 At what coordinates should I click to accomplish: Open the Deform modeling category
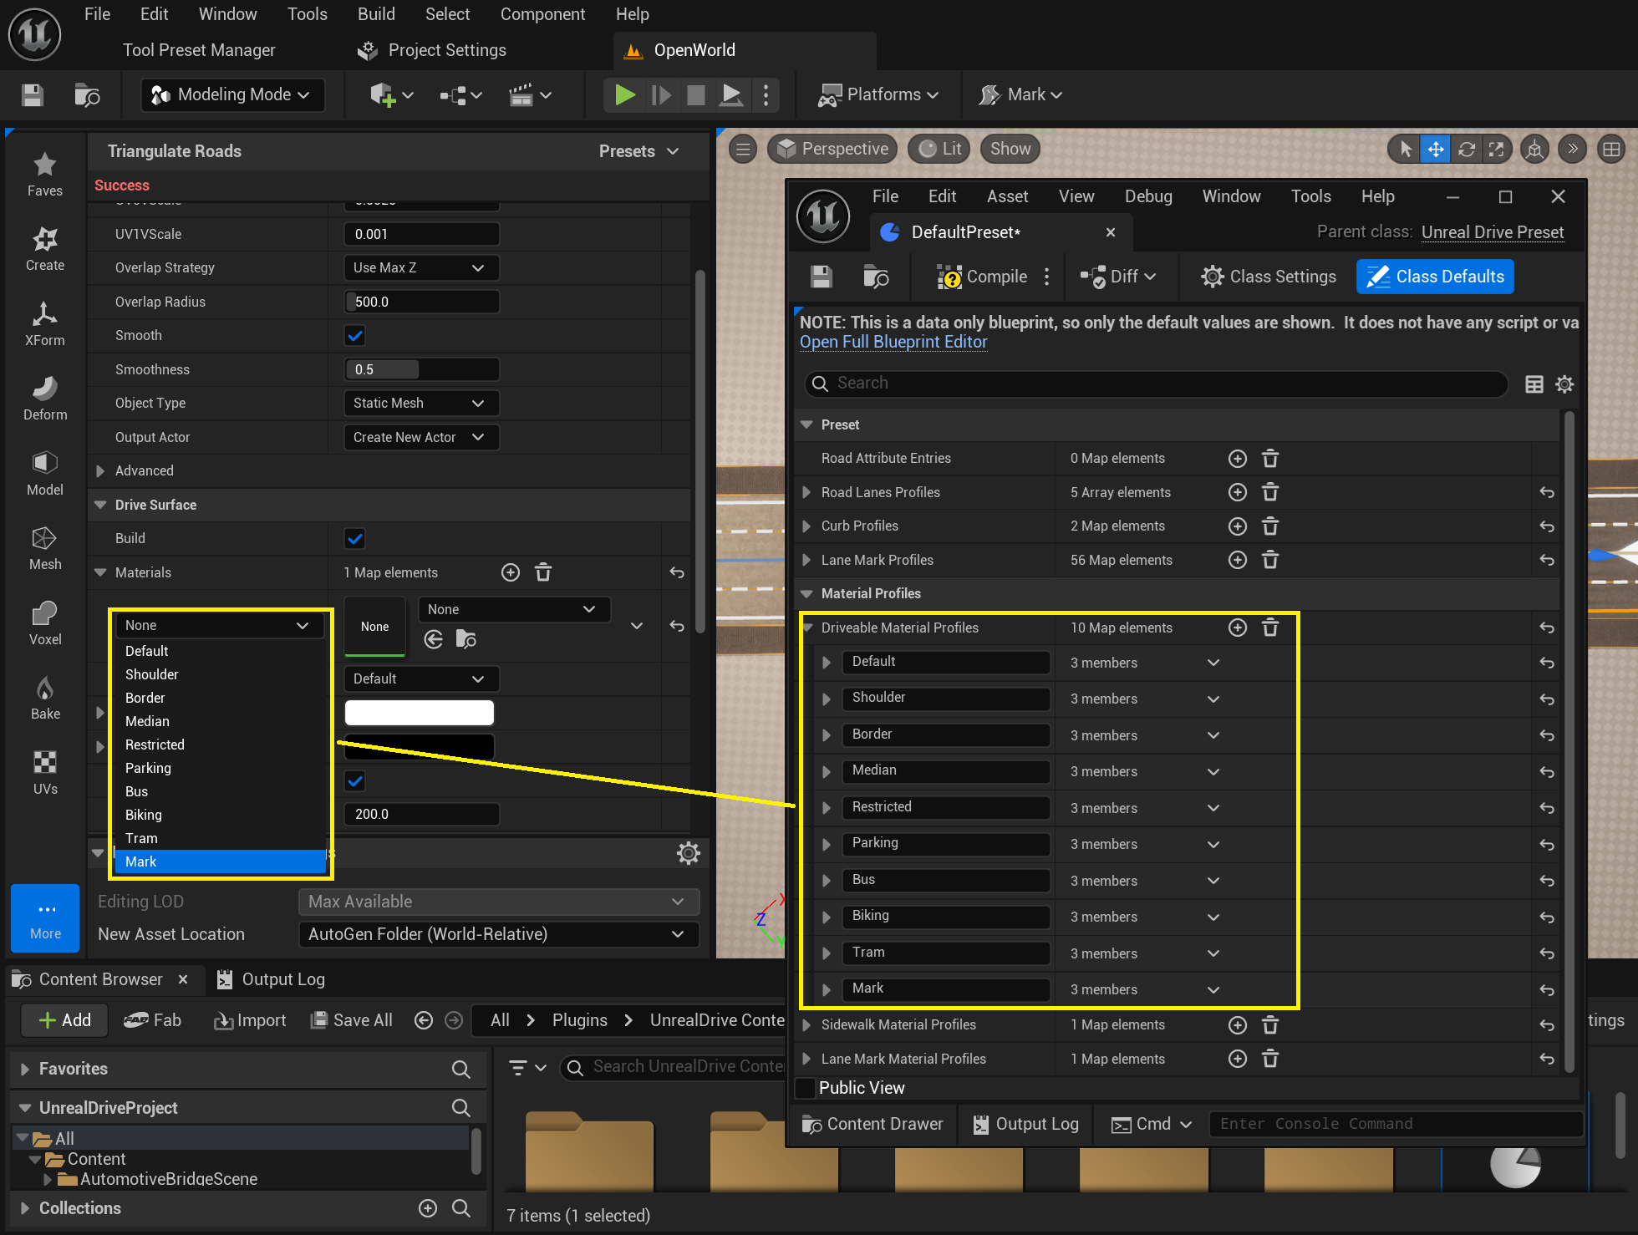pyautogui.click(x=45, y=399)
